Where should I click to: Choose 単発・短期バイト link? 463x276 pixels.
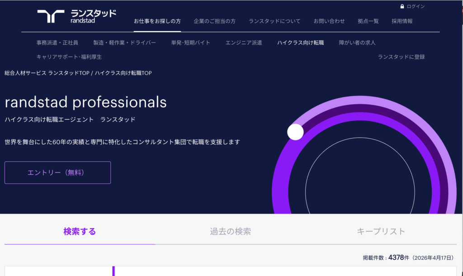click(190, 43)
